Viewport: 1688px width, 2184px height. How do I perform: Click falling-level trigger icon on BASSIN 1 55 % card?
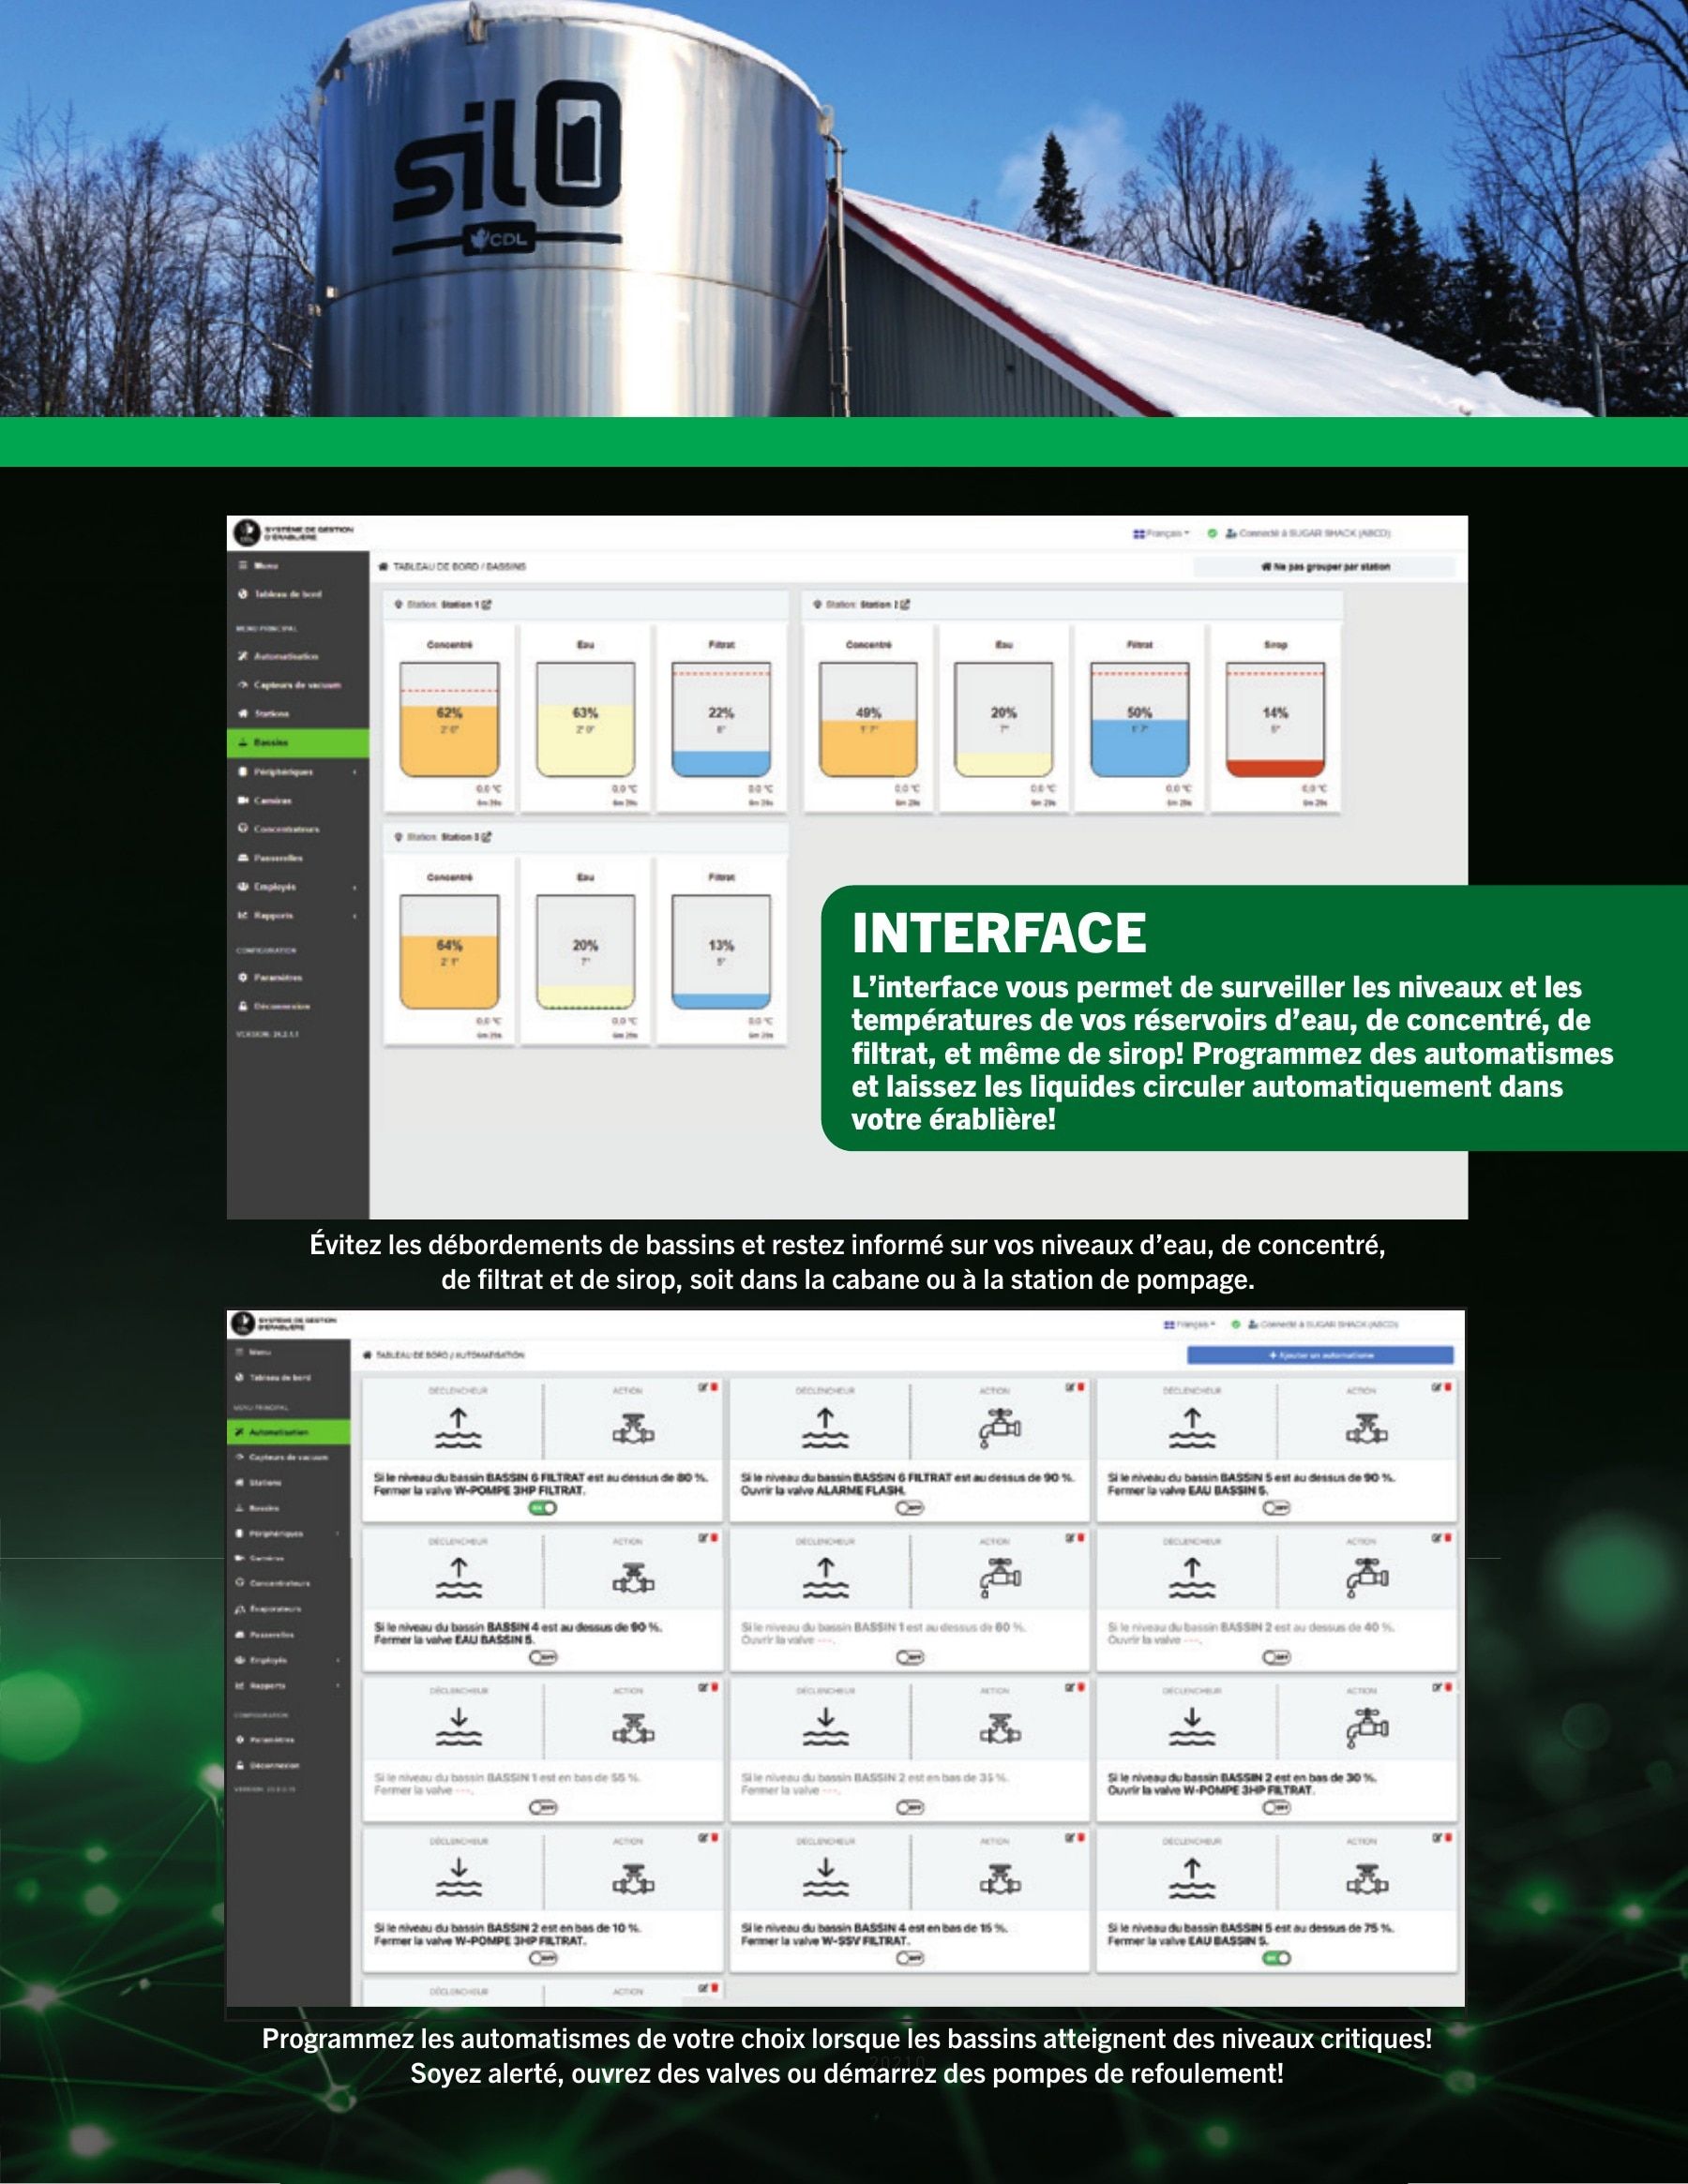[458, 1727]
